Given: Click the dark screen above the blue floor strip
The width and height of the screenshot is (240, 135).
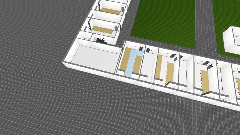Looking at the screenshot, I should point(141,48).
